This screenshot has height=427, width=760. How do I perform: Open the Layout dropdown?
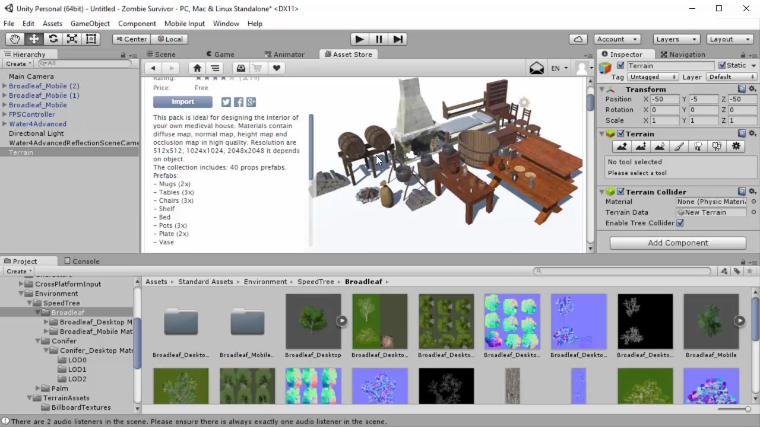pos(730,39)
